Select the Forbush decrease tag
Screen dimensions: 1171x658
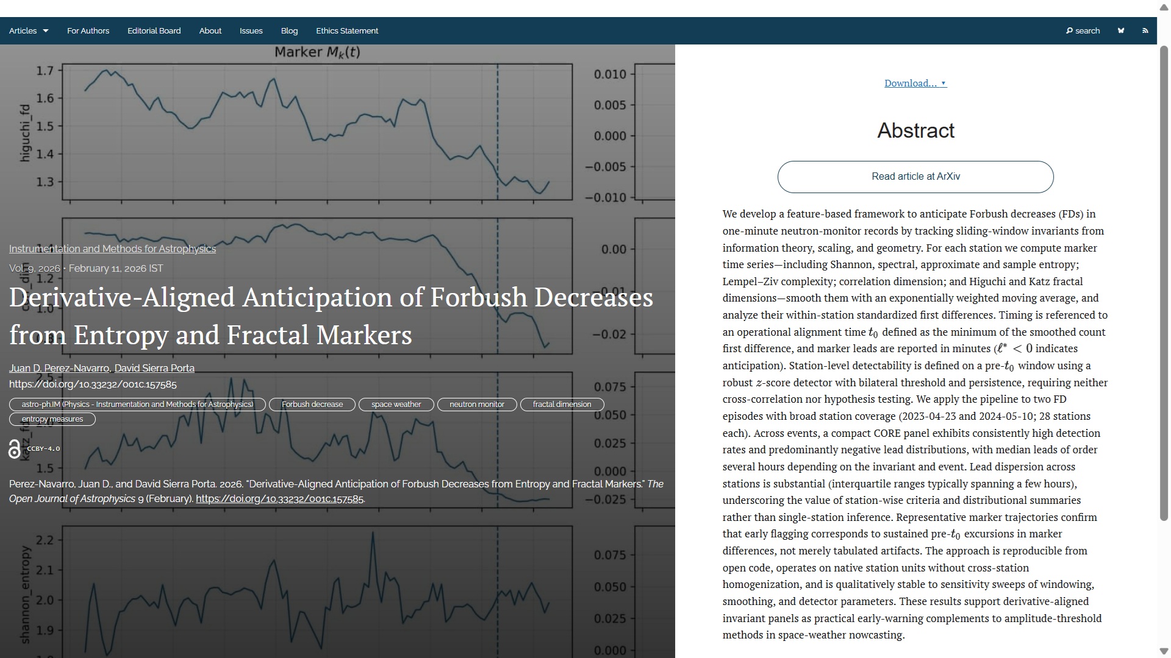(312, 405)
